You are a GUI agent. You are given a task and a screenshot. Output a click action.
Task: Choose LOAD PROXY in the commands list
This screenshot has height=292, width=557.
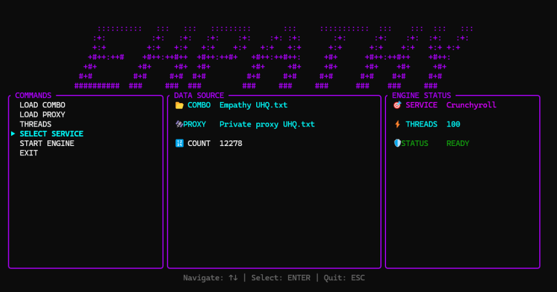[x=42, y=115]
